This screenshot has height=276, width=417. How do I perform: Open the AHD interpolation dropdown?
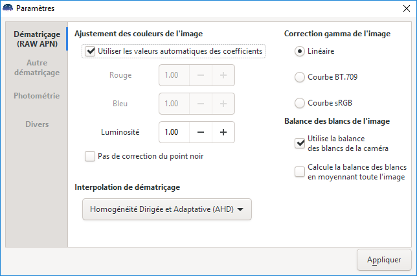click(x=166, y=209)
